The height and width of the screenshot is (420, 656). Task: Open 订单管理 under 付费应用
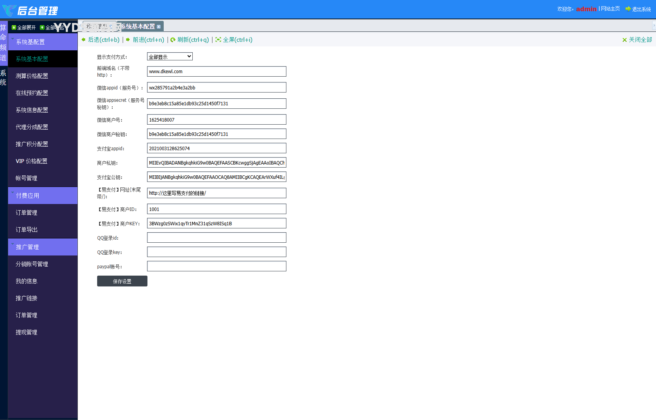(43, 213)
